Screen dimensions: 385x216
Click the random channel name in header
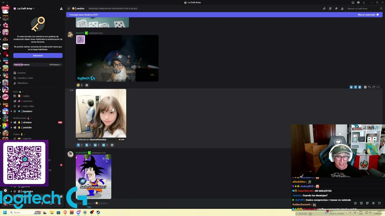[x=80, y=8]
